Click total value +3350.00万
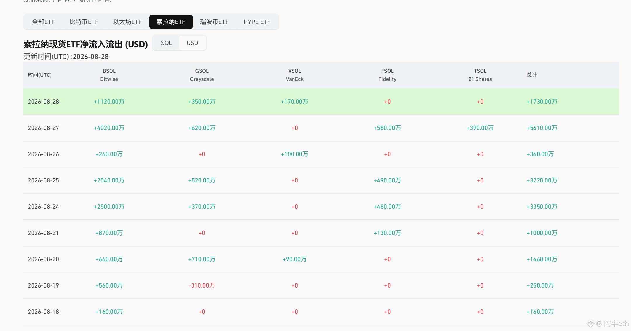The width and height of the screenshot is (631, 331). coord(542,207)
